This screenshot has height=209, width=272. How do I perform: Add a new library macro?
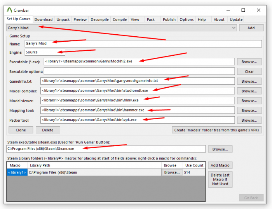[x=220, y=165]
